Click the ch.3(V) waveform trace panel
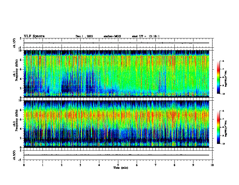 (x=118, y=155)
